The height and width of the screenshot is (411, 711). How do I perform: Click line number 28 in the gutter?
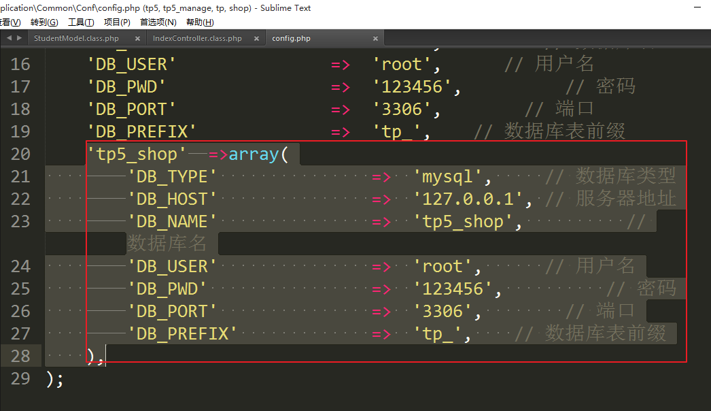coord(20,356)
